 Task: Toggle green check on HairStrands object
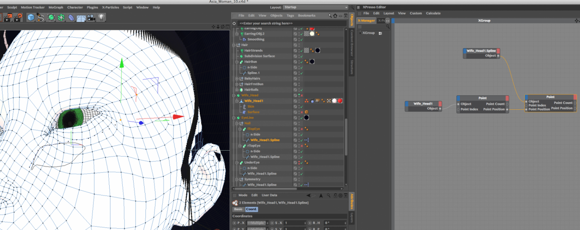(x=301, y=50)
